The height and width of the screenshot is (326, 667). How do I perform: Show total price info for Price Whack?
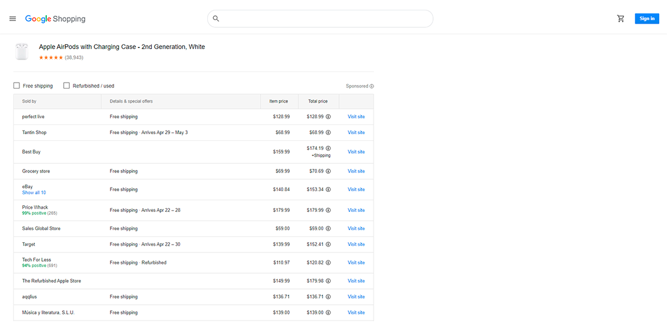(x=329, y=211)
